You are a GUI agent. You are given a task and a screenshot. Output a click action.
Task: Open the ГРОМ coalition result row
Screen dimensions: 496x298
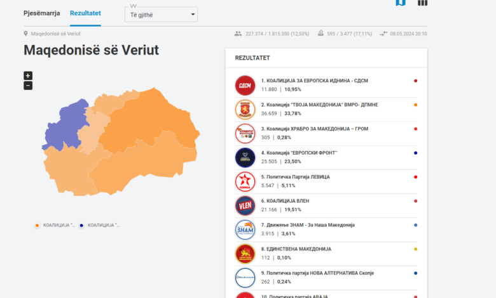(x=324, y=133)
